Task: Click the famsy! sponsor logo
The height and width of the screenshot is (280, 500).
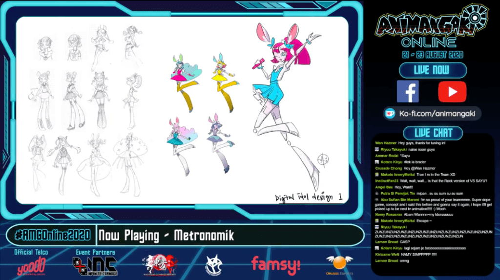Action: tap(276, 265)
